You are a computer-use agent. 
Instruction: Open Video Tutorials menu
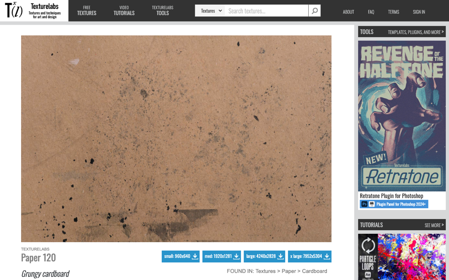click(x=124, y=11)
